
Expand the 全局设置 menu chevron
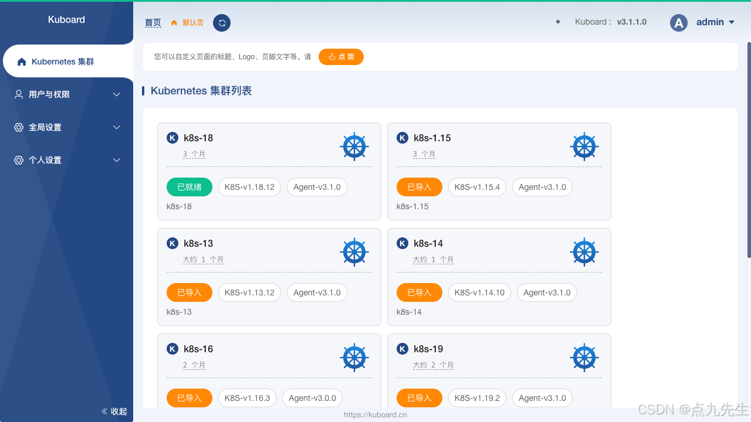[x=116, y=127]
